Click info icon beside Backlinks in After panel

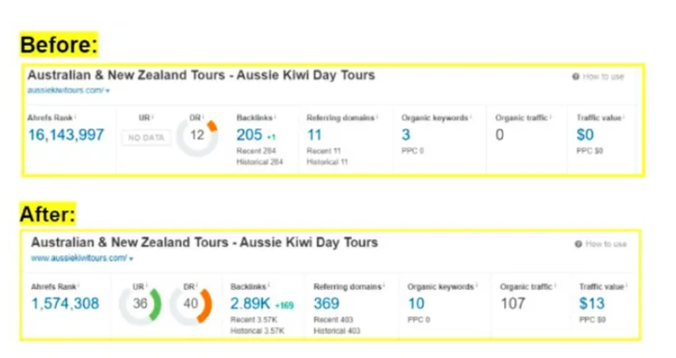click(x=269, y=285)
